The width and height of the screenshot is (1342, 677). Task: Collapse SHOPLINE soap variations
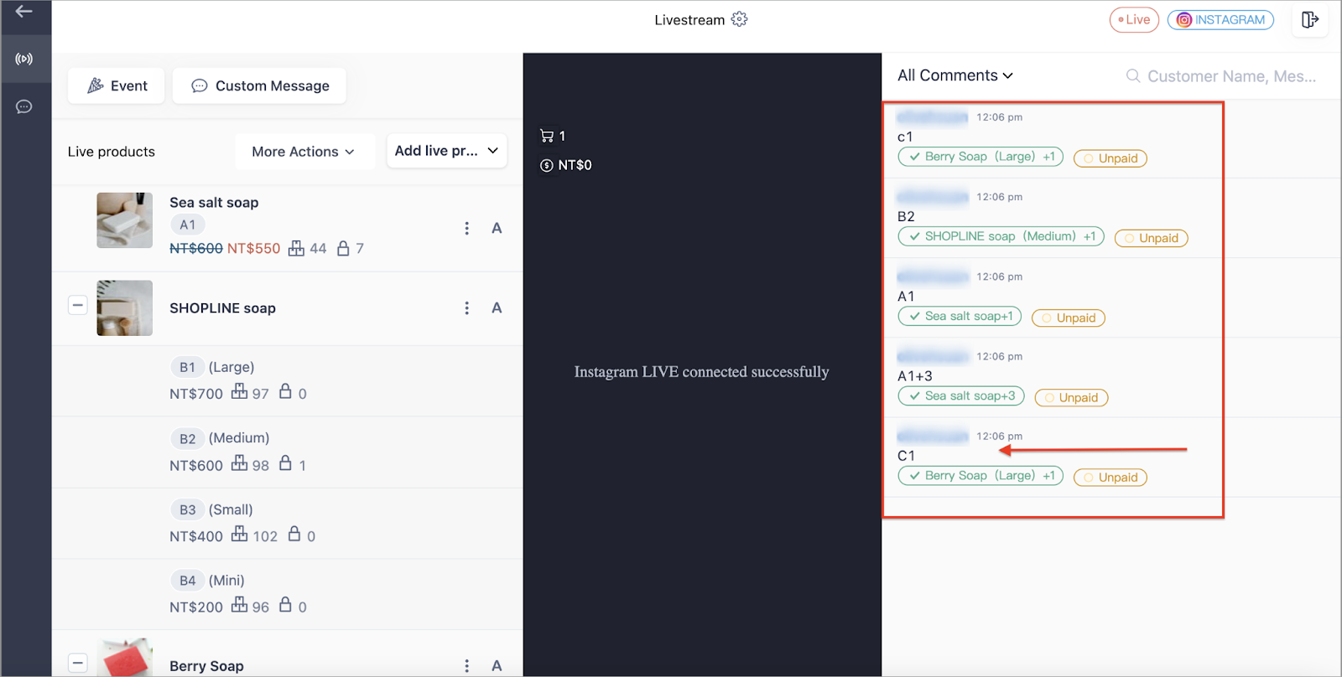tap(78, 305)
